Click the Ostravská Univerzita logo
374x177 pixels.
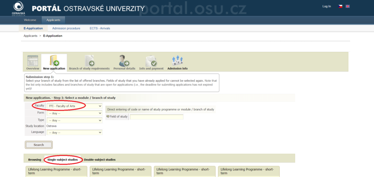point(18,8)
